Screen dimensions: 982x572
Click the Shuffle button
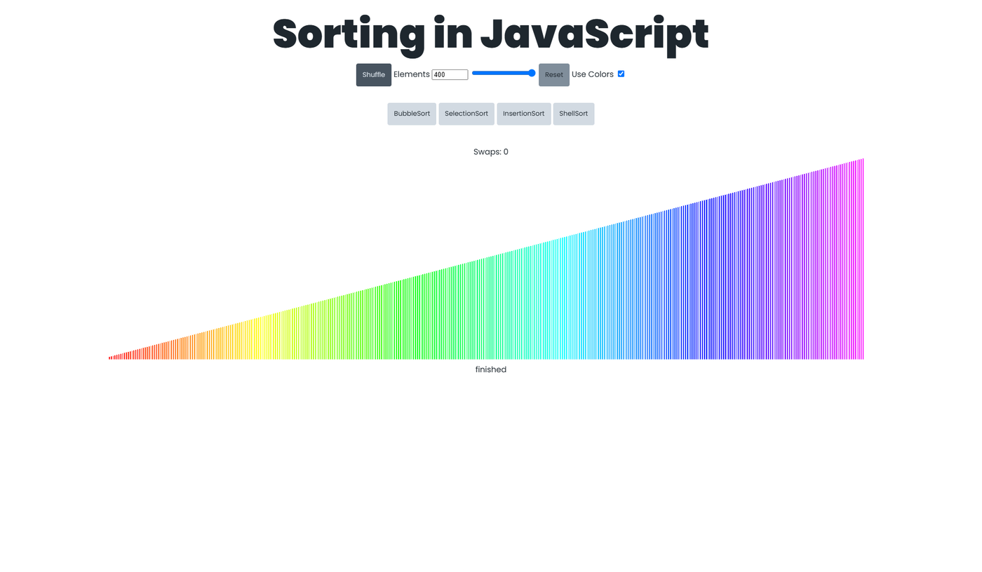pyautogui.click(x=373, y=75)
